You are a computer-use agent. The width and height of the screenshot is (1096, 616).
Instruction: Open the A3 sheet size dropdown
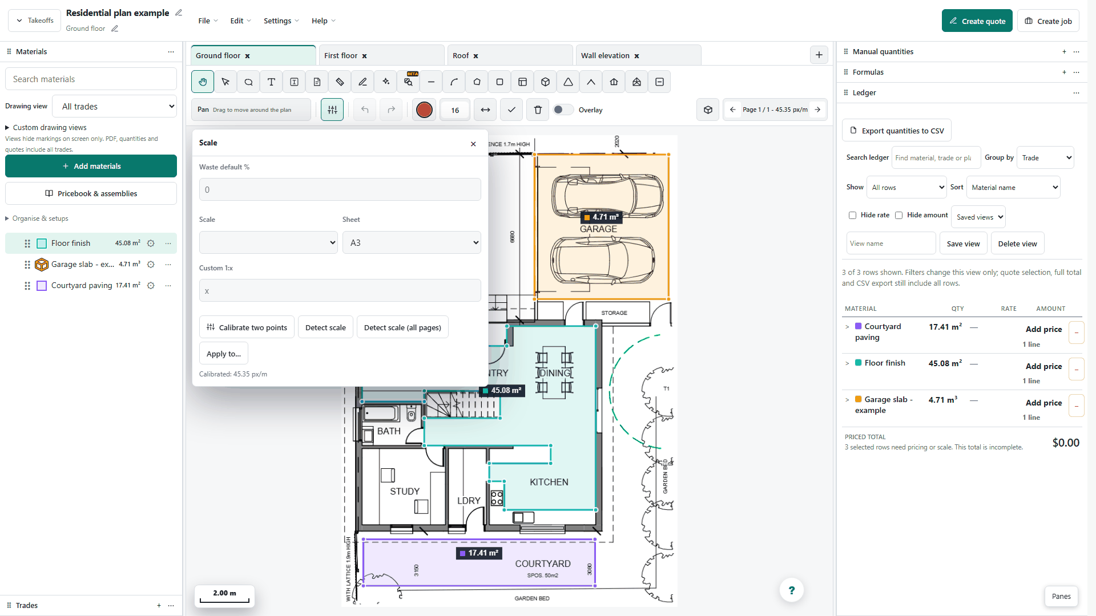[x=412, y=243]
